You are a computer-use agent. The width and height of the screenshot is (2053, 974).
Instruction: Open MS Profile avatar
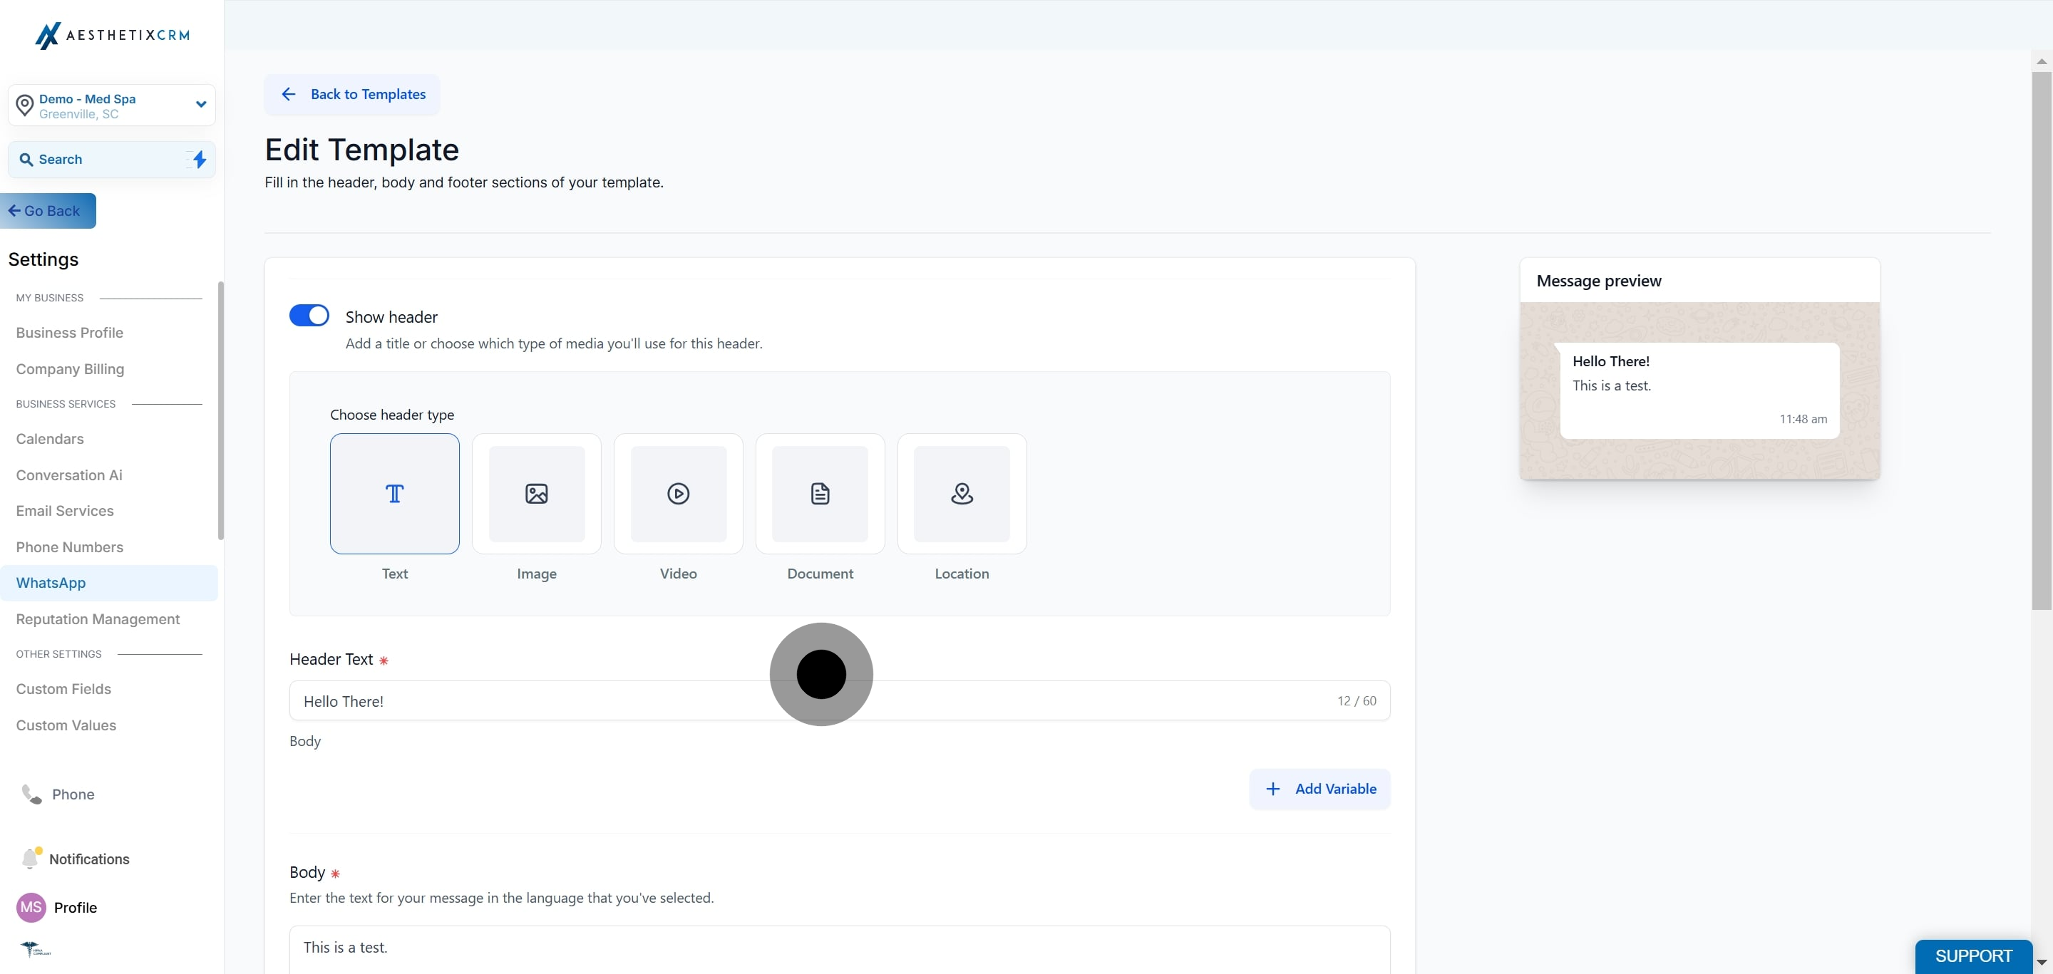pyautogui.click(x=31, y=907)
